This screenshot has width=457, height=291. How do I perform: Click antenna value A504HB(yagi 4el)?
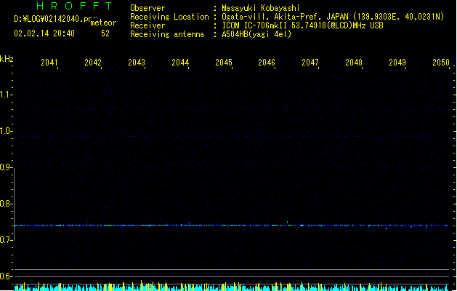[256, 34]
